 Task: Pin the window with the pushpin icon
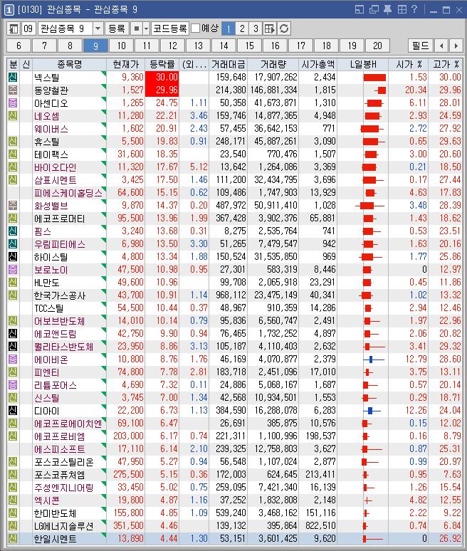pos(387,9)
